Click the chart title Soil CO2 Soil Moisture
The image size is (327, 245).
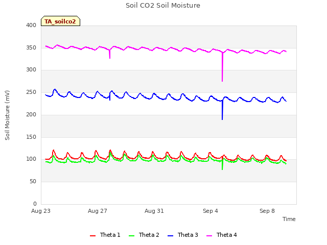[163, 6]
